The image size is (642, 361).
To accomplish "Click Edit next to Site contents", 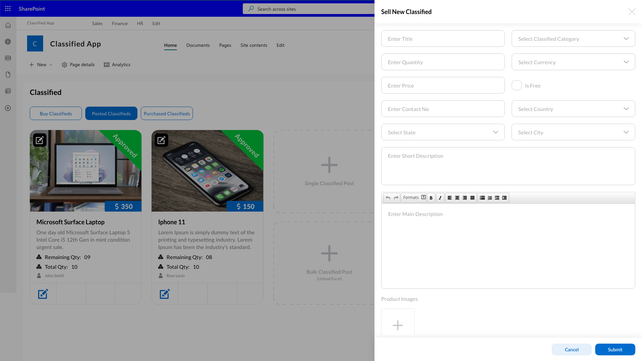I will 281,45.
